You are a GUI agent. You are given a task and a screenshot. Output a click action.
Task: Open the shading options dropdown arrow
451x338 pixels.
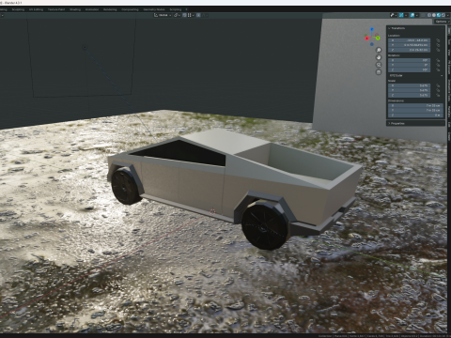[448, 15]
